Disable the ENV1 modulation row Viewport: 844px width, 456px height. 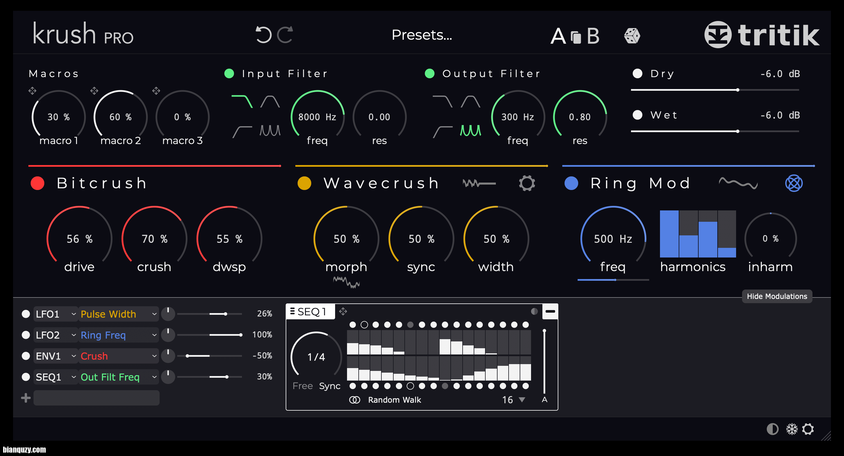[26, 356]
